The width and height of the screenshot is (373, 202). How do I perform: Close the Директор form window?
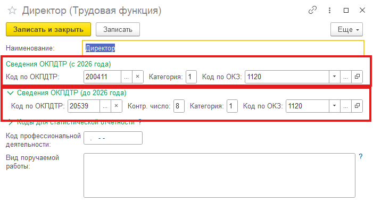[362, 10]
